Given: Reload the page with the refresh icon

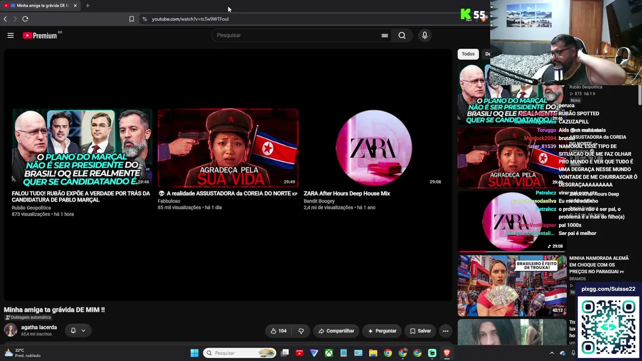Looking at the screenshot, I should tap(25, 19).
